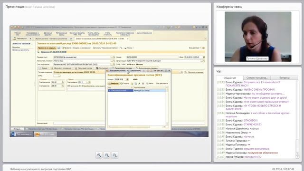This screenshot has width=304, height=171.
Task: Open the Учет и отчетность section
Action: [108, 34]
